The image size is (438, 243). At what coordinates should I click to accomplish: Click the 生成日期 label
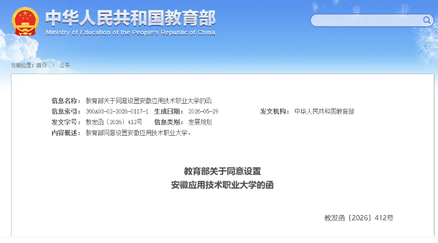coord(169,111)
